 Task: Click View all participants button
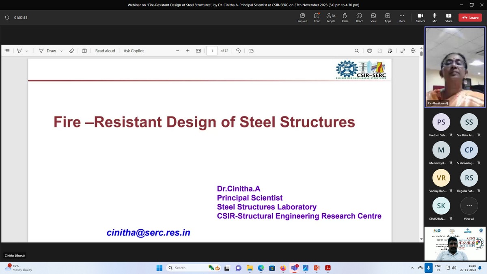(469, 205)
